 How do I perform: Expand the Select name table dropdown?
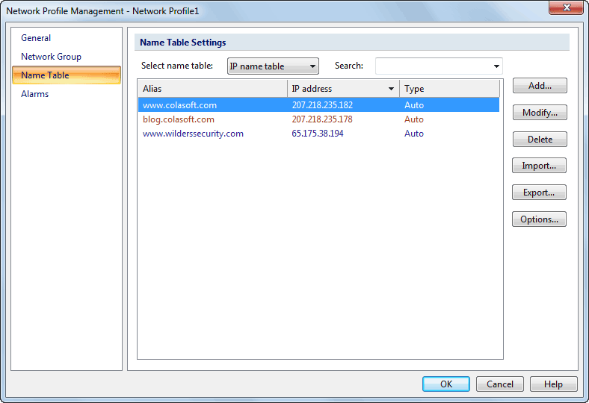[x=273, y=66]
